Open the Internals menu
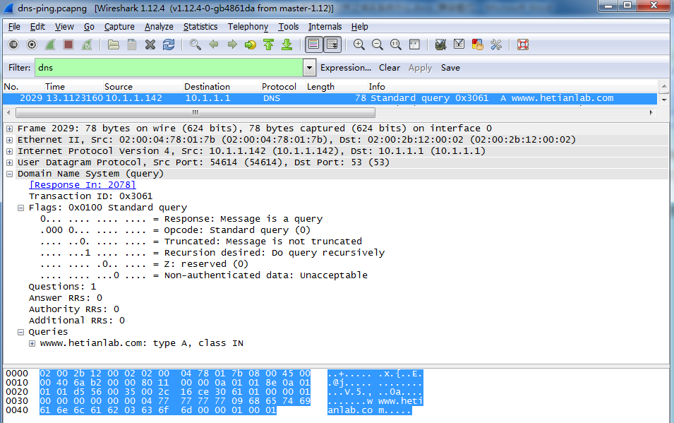This screenshot has height=423, width=674. (x=325, y=27)
